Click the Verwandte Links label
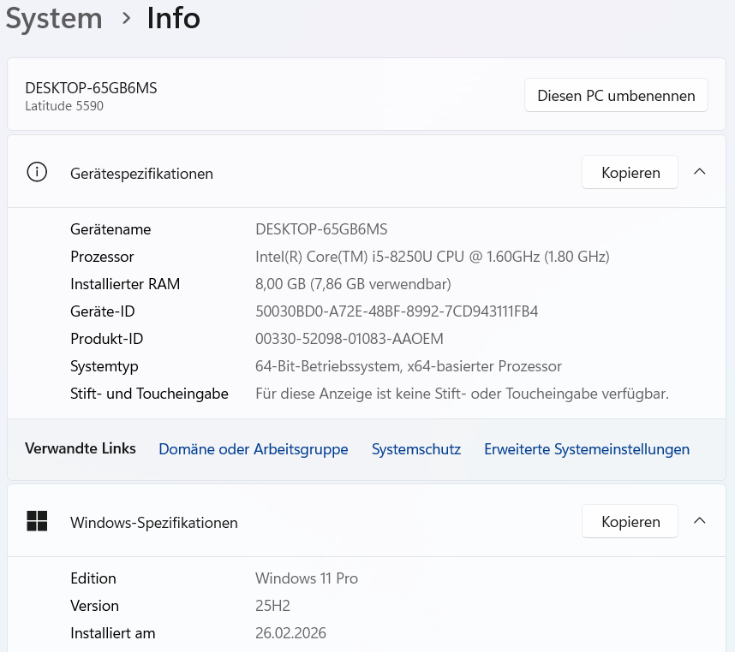 click(x=81, y=448)
